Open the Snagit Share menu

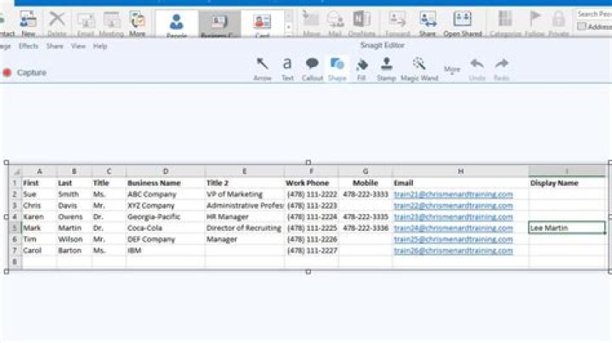coord(54,46)
